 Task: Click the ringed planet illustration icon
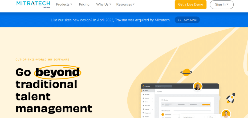[186, 73]
